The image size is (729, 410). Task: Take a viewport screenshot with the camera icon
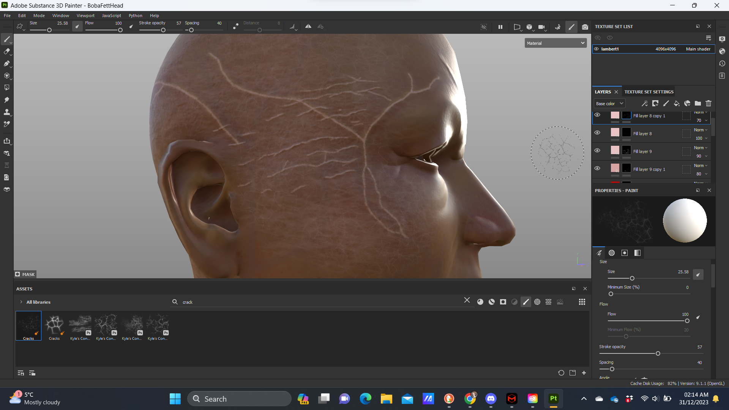(585, 27)
